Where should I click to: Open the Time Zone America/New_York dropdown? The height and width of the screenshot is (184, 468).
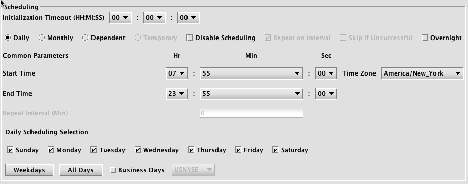[x=422, y=73]
